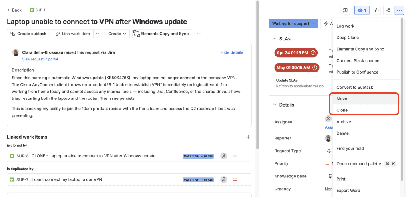Select Open command palette

click(367, 164)
